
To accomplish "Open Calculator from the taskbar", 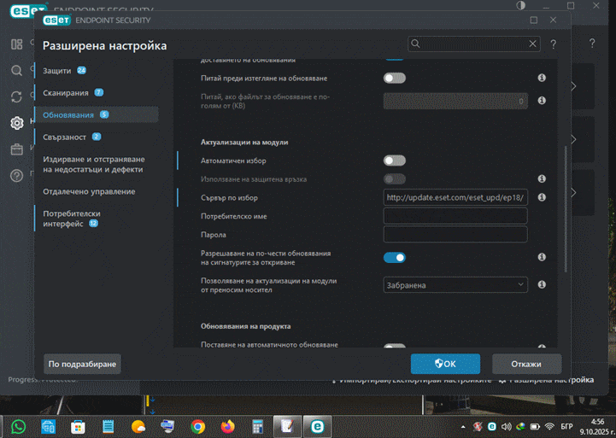I will click(257, 427).
